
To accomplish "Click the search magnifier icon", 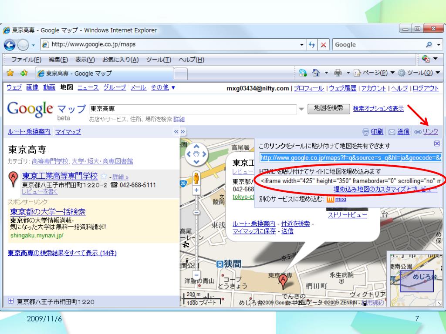I will pos(429,45).
